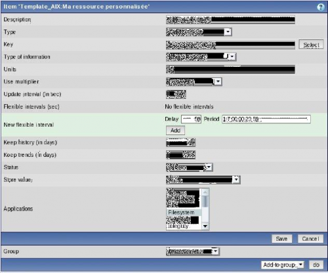The width and height of the screenshot is (328, 273).
Task: Click the Period input field
Action: pos(266,119)
